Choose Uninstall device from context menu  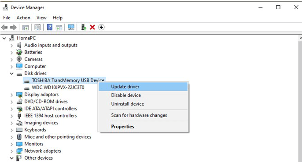(143, 104)
